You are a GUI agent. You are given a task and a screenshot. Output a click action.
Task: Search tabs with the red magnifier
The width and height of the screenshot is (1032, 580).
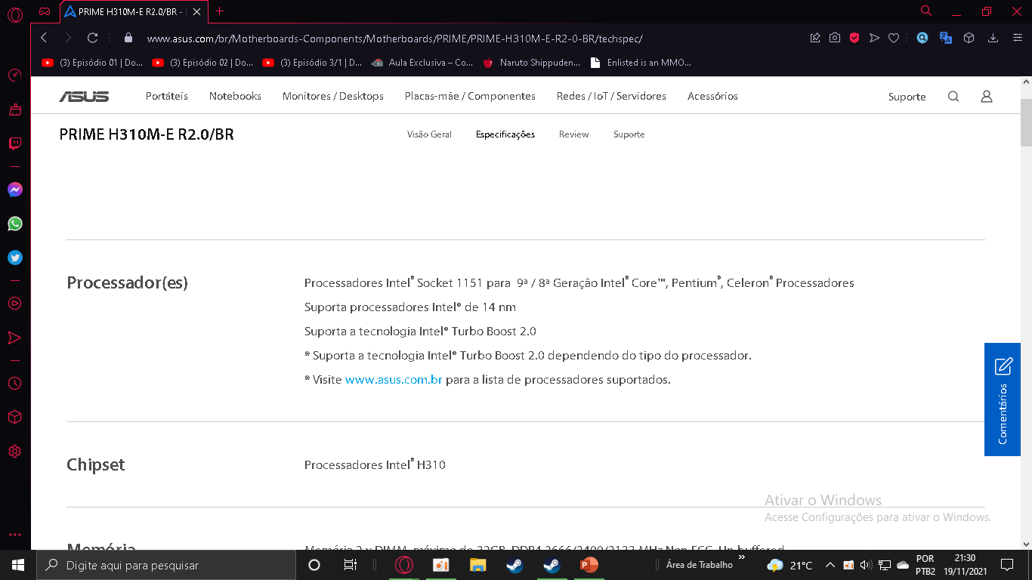point(926,11)
